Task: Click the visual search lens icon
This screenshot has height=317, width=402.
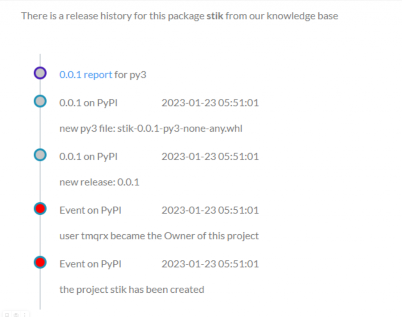Action: (x=16, y=315)
